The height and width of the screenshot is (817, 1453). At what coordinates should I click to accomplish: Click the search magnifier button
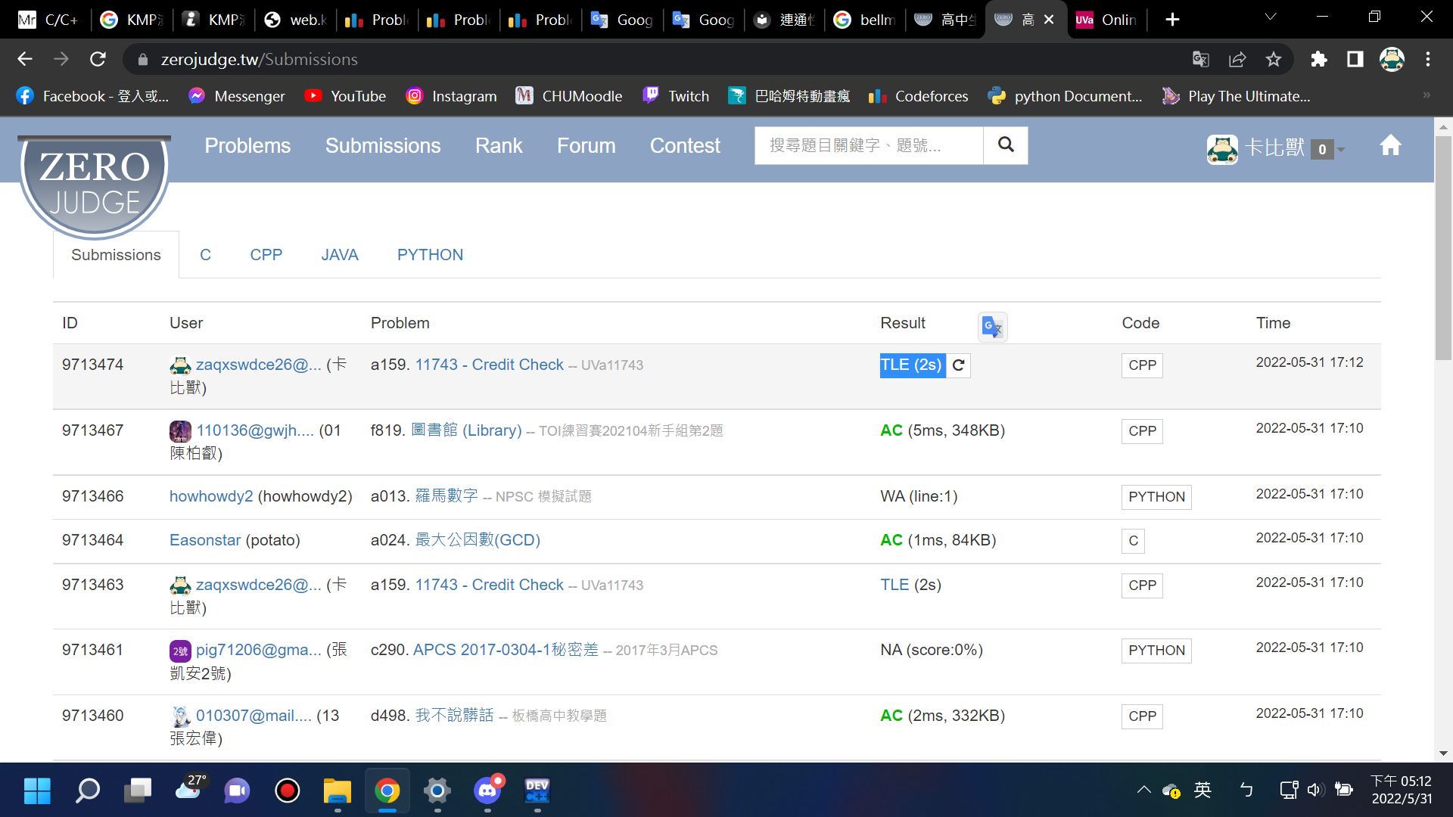click(x=1005, y=144)
